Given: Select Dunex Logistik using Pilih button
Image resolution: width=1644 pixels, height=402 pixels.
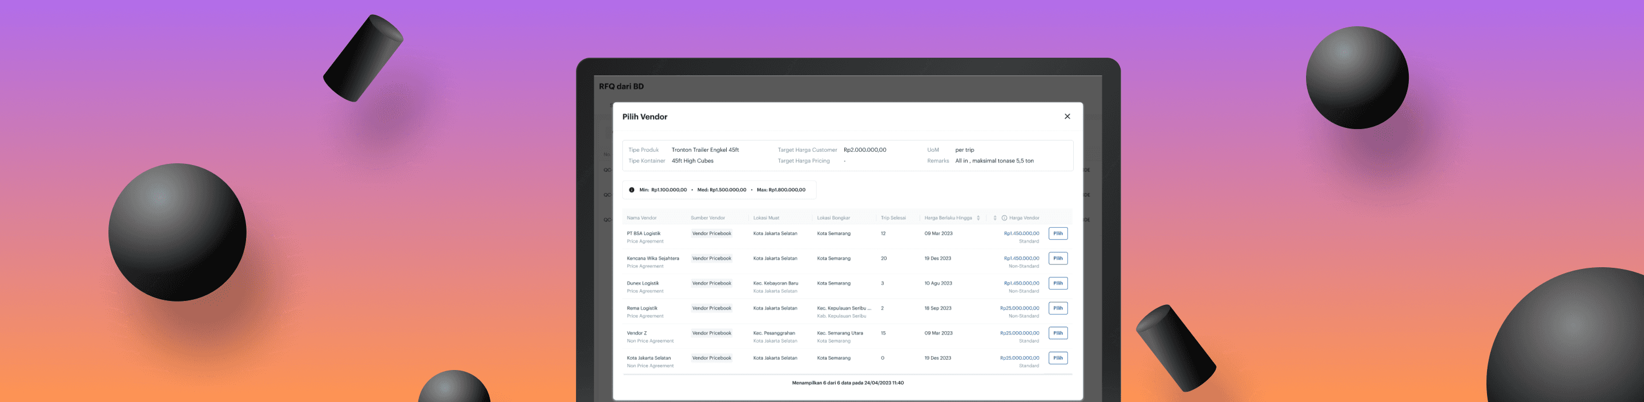Looking at the screenshot, I should [x=1058, y=283].
